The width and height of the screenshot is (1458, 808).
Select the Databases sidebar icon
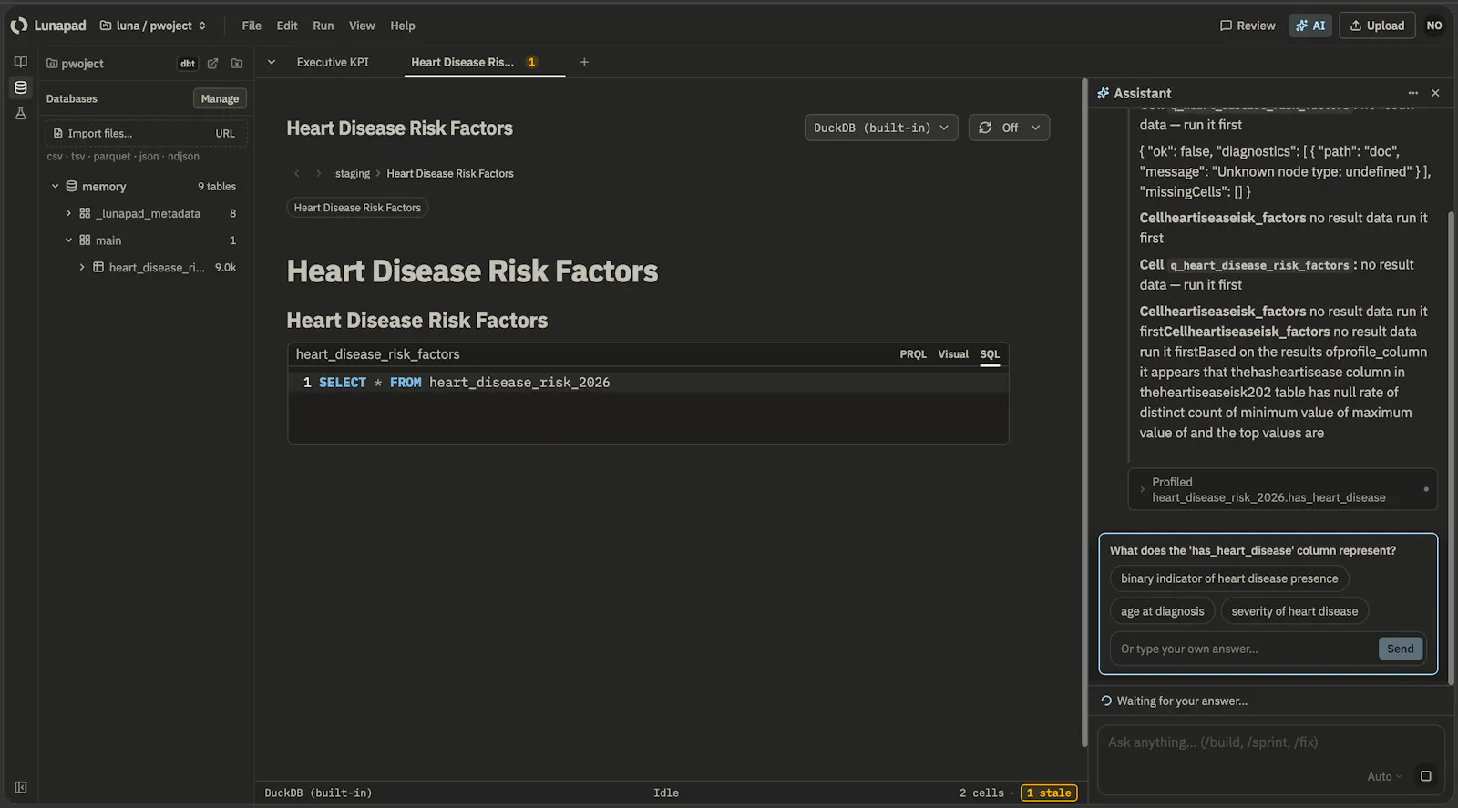(x=20, y=87)
